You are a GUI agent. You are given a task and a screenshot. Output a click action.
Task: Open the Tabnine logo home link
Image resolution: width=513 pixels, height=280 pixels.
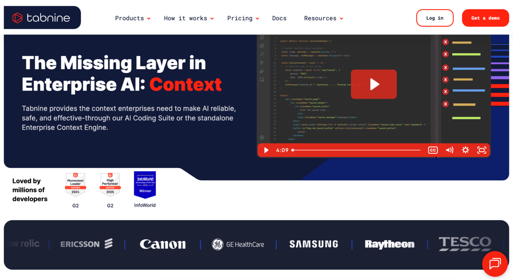tap(42, 18)
